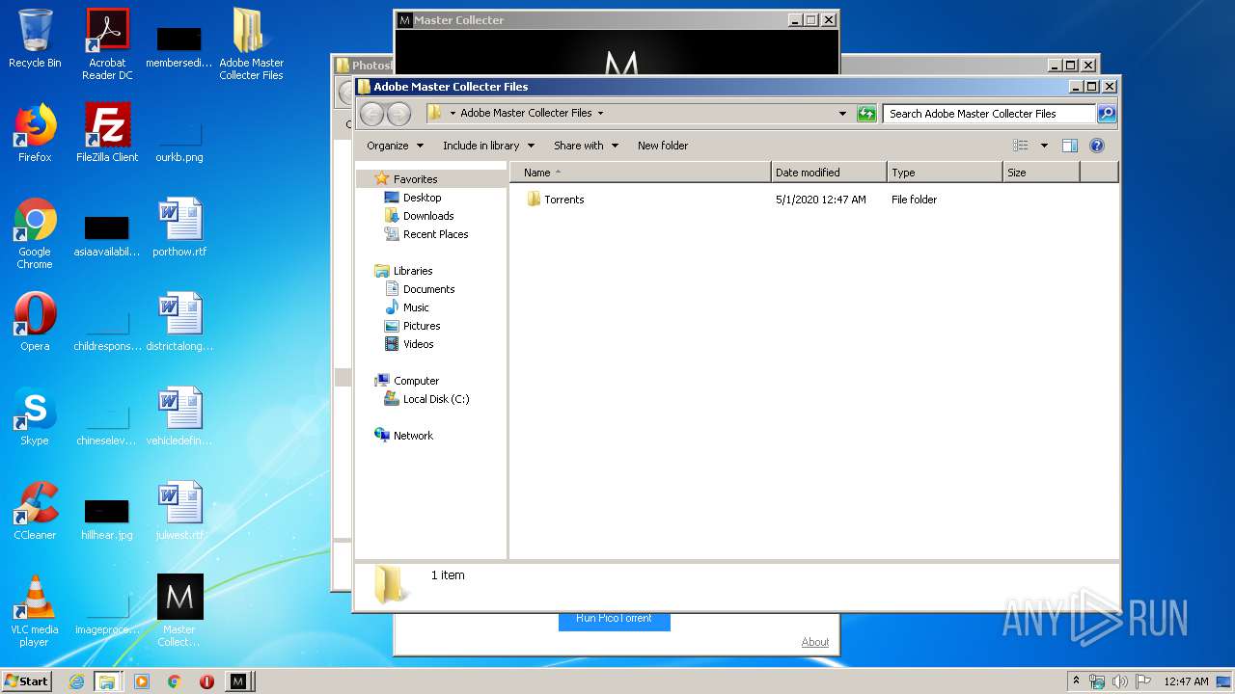Open Opera browser desktop shortcut
This screenshot has height=694, width=1235.
pos(35,322)
